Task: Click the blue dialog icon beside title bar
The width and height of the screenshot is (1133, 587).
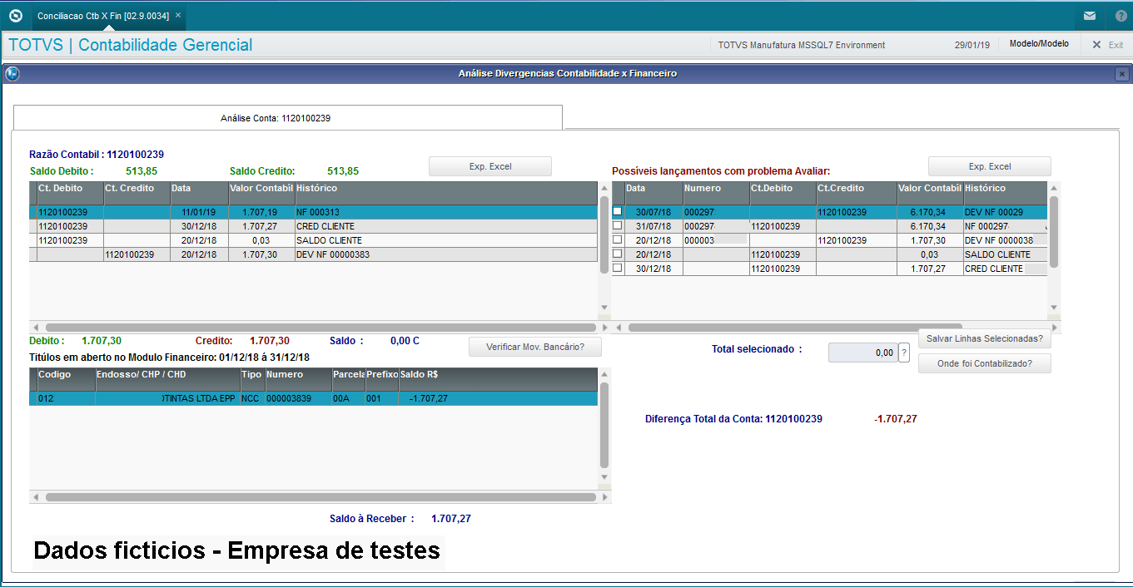Action: (12, 74)
